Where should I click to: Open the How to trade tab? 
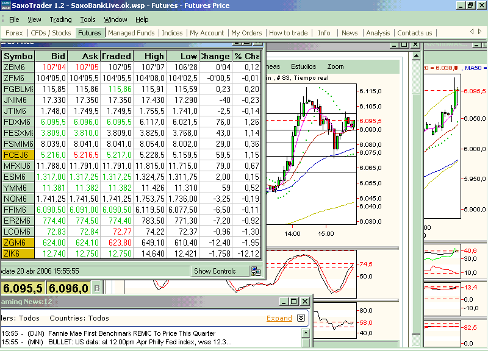pos(288,33)
